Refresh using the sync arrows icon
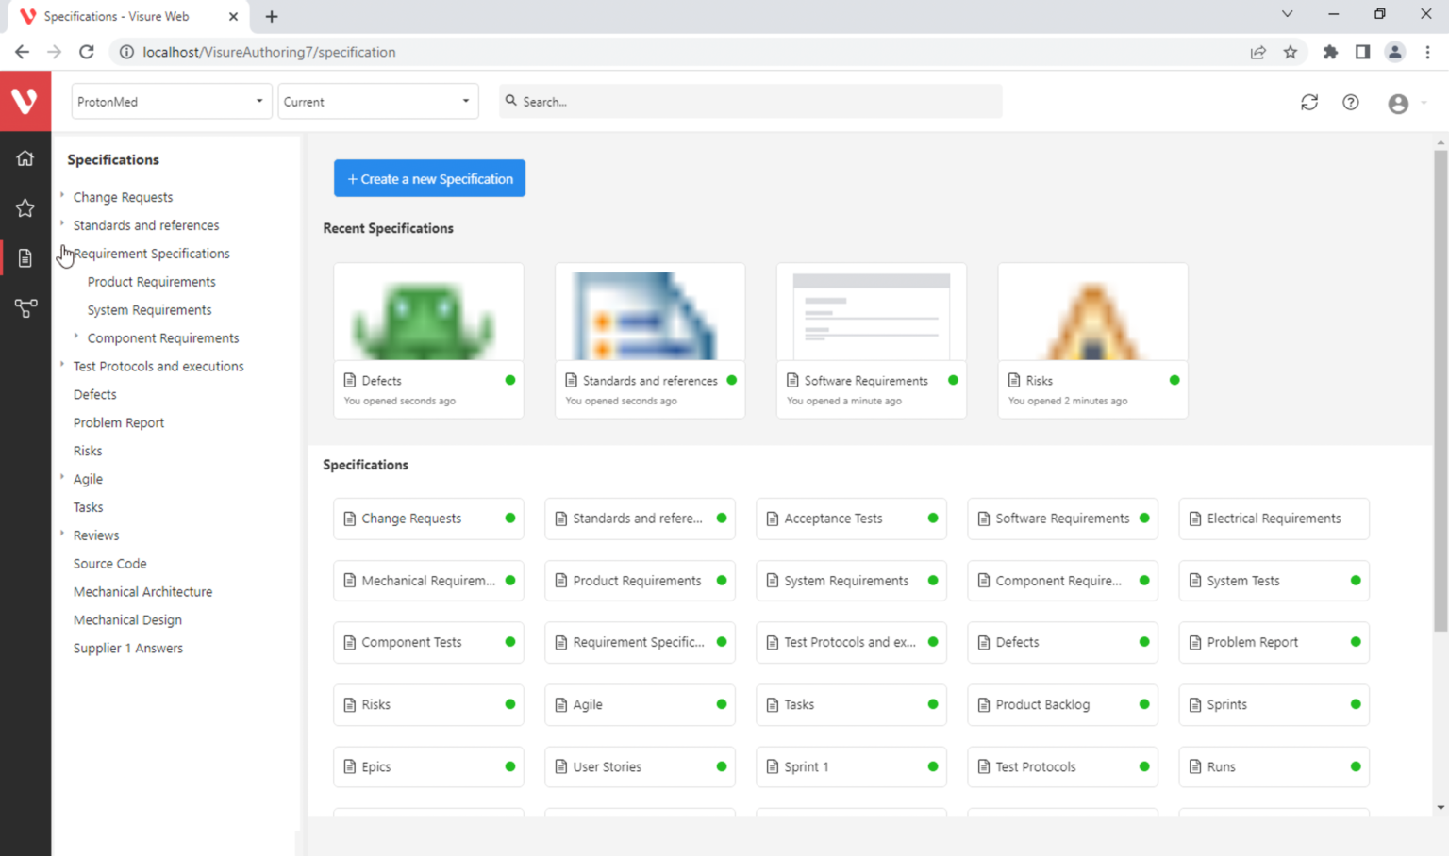Viewport: 1449px width, 856px height. pos(1308,102)
